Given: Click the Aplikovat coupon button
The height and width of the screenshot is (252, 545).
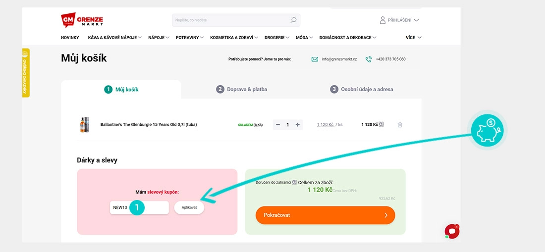Looking at the screenshot, I should tap(189, 207).
